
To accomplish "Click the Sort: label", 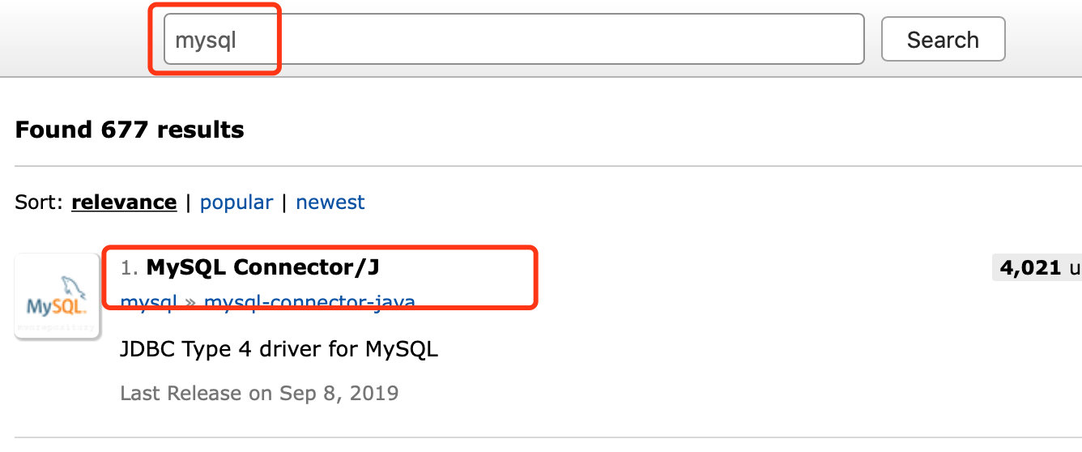I will click(39, 202).
